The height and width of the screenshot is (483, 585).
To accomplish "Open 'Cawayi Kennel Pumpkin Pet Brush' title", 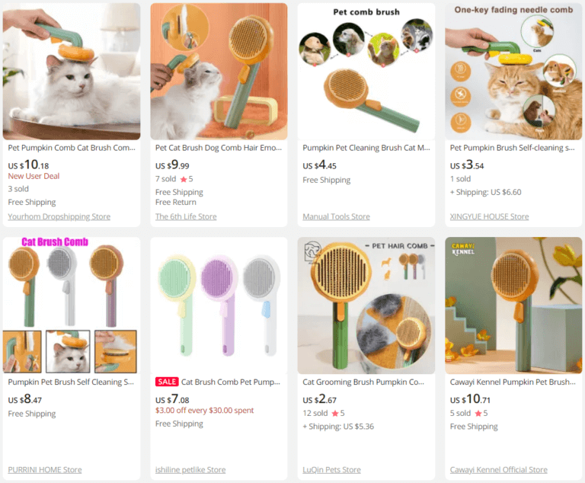I will coord(513,382).
